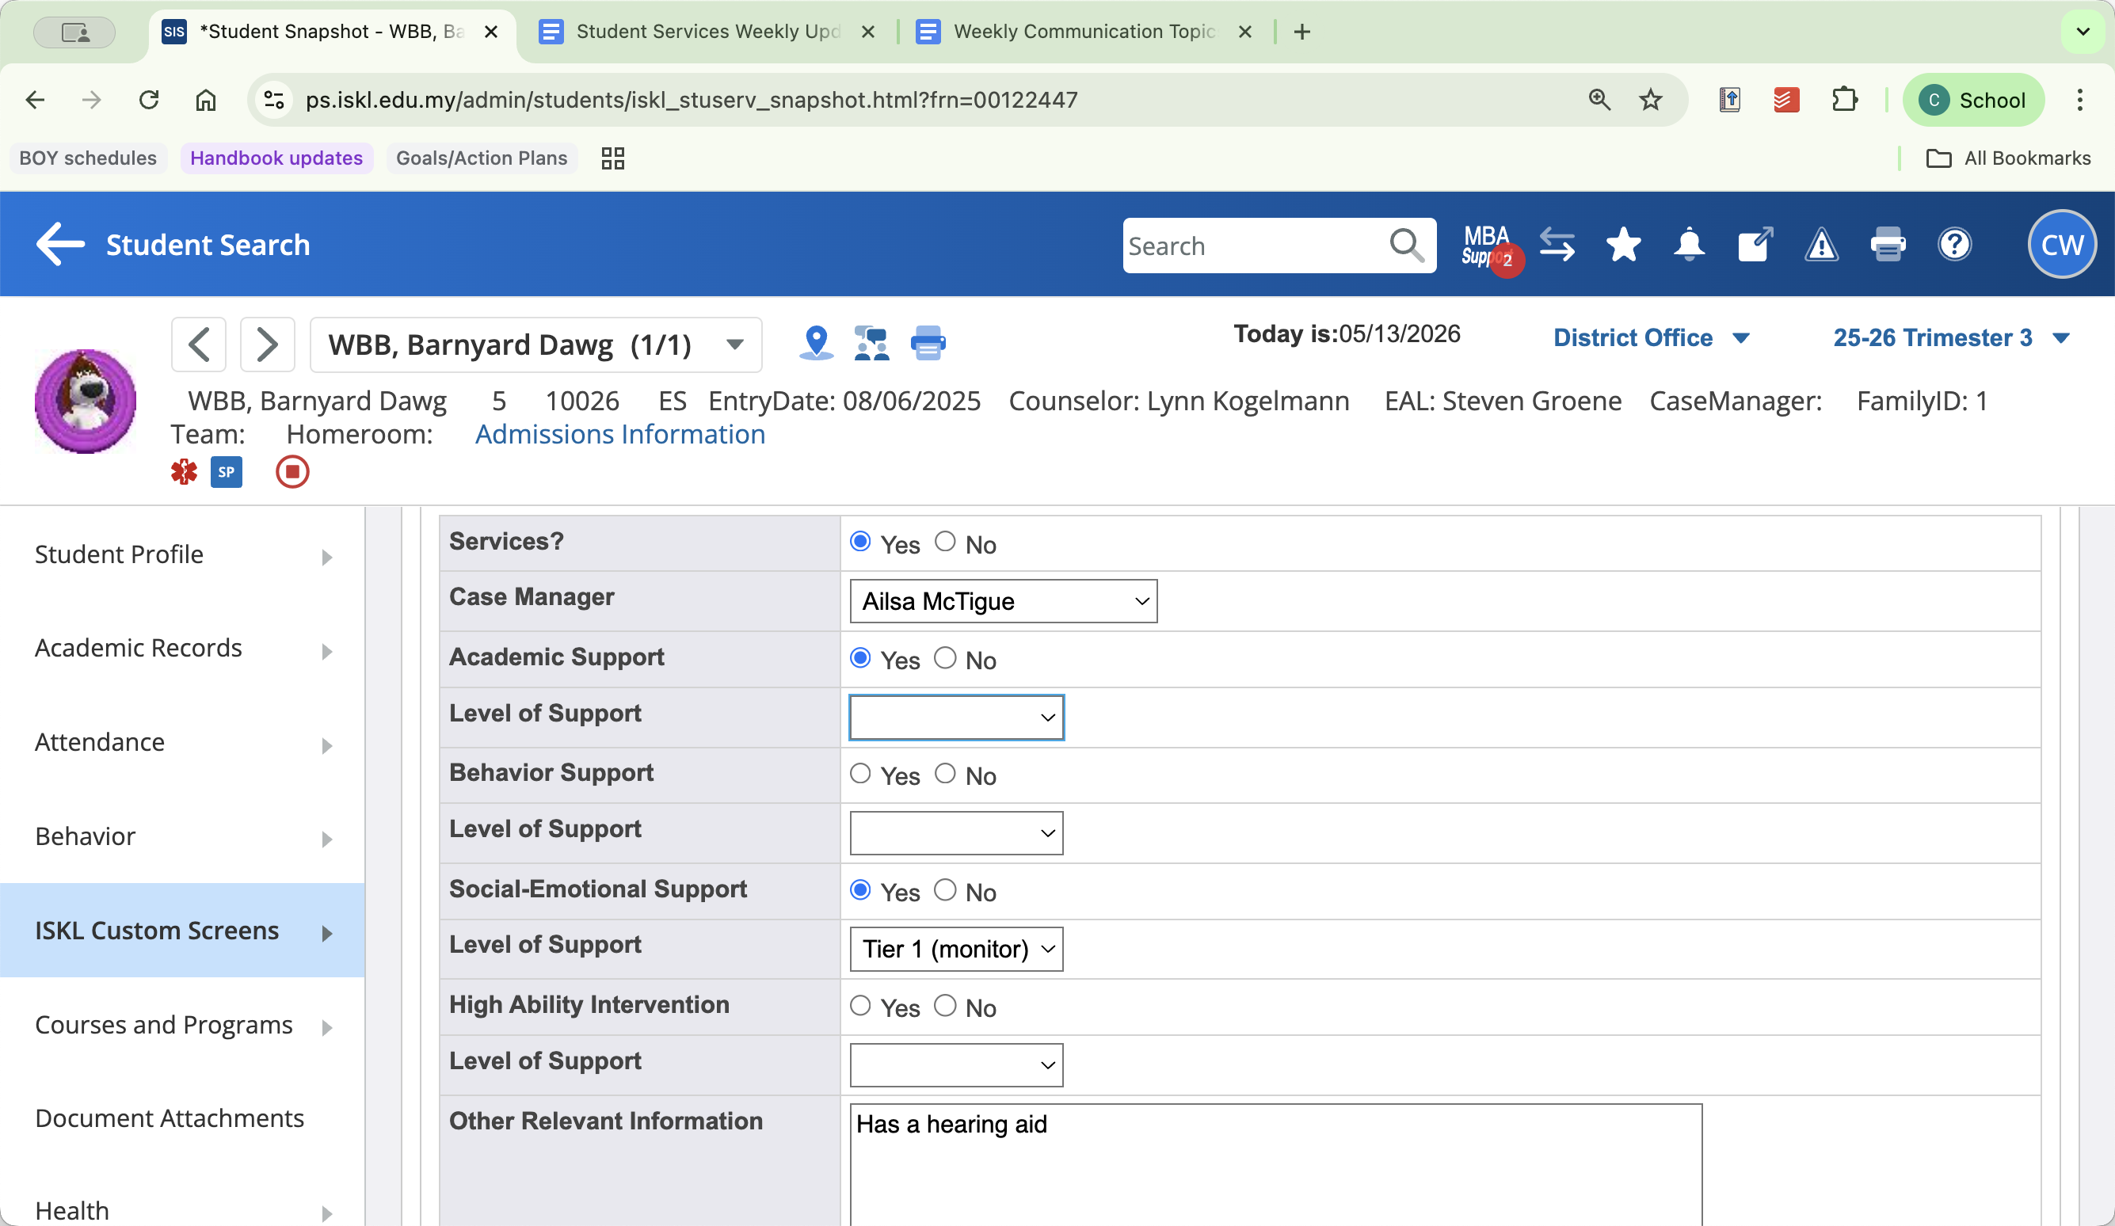This screenshot has width=2115, height=1226.
Task: Open ISKL Custom Screens sidebar menu
Action: 182,930
